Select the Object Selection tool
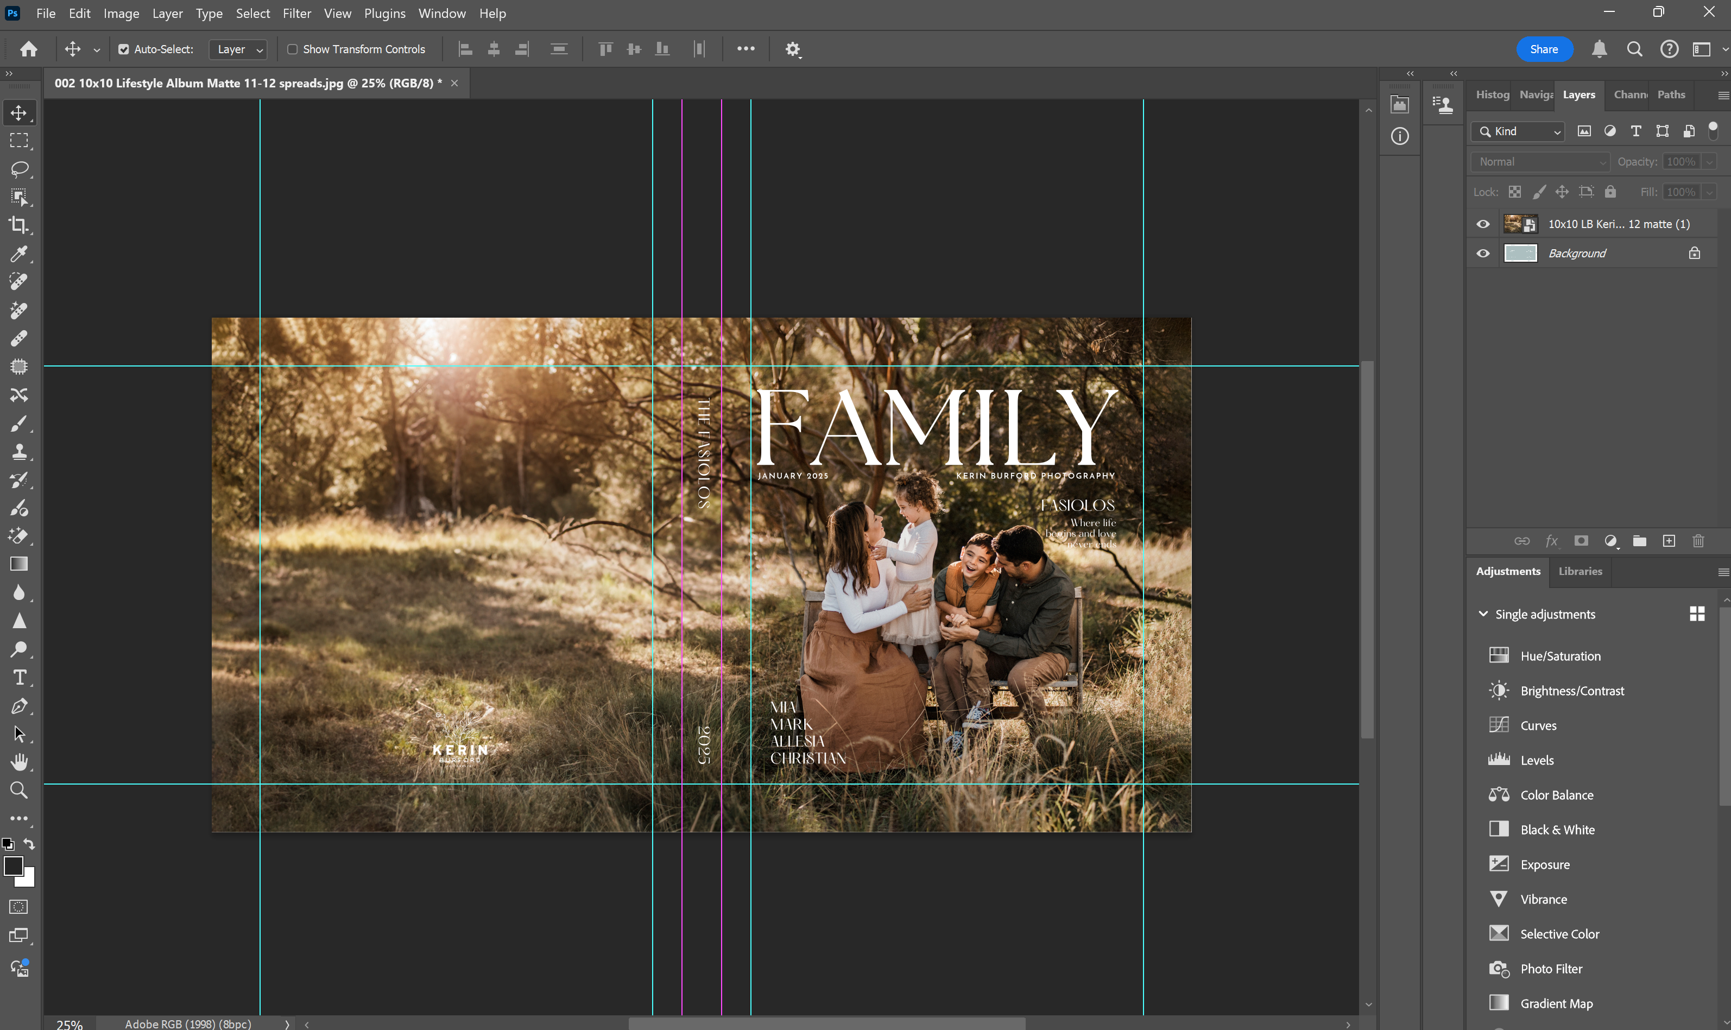 click(19, 197)
